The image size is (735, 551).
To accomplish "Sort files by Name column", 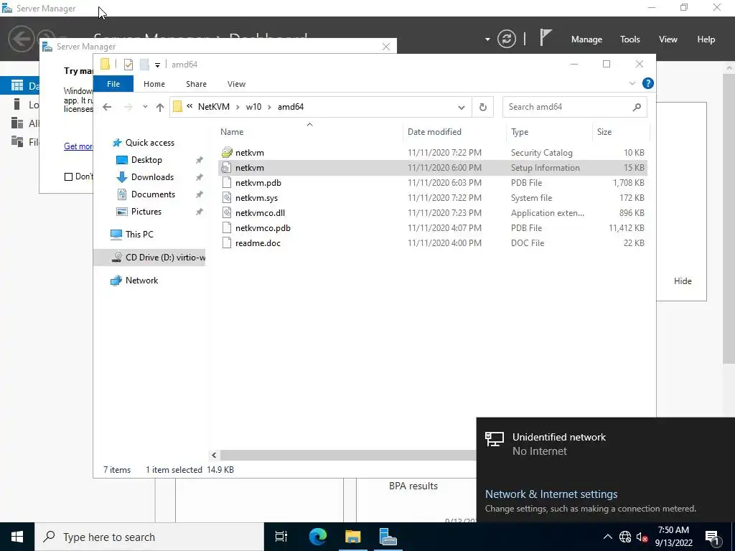I will pyautogui.click(x=232, y=132).
